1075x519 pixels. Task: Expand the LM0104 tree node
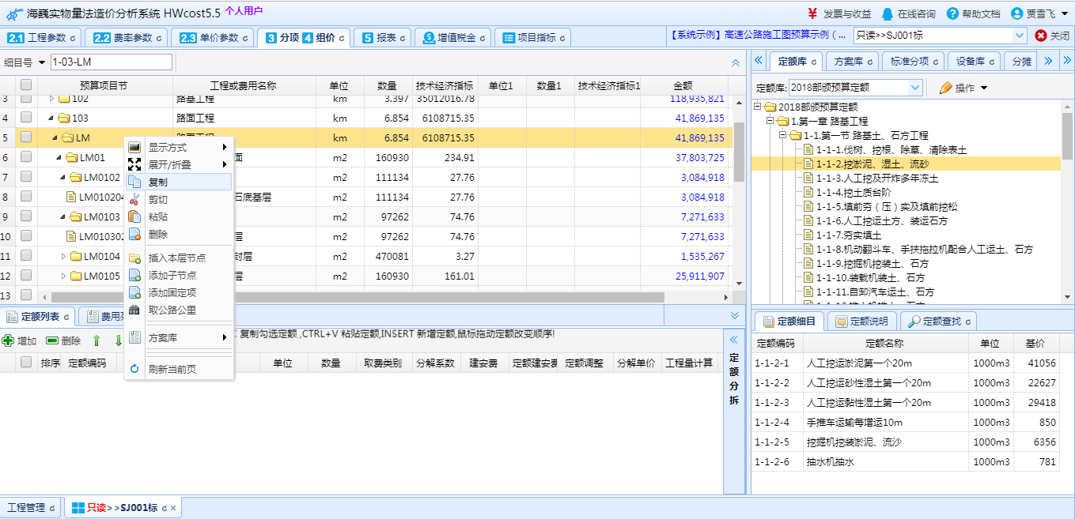64,256
